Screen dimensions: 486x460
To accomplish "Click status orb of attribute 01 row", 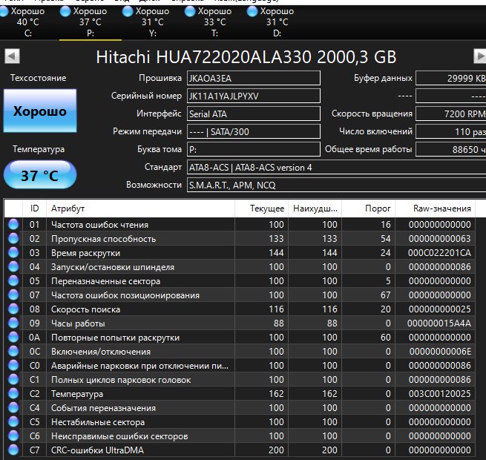I will click(13, 224).
